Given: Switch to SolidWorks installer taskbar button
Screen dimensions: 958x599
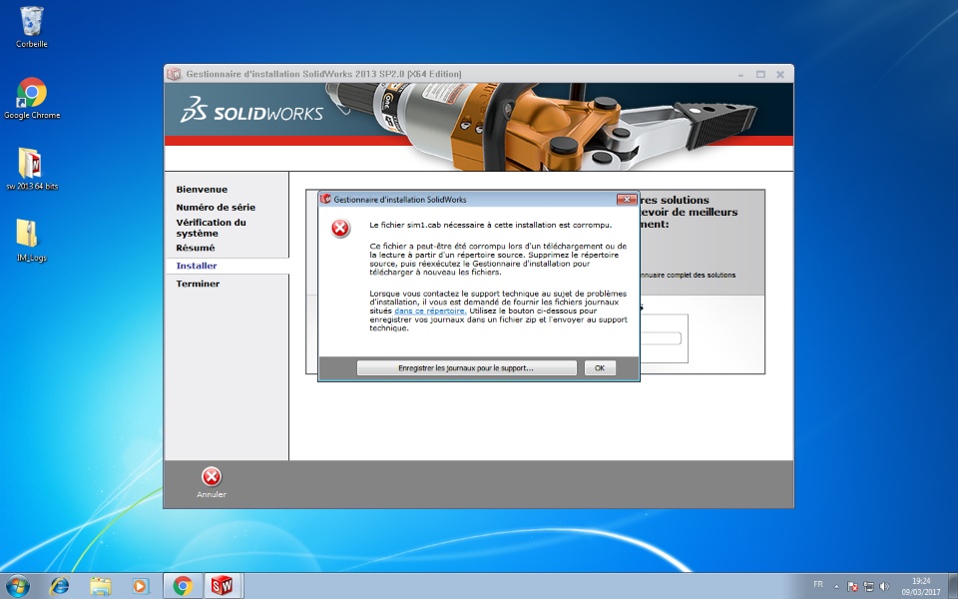Looking at the screenshot, I should [x=223, y=586].
